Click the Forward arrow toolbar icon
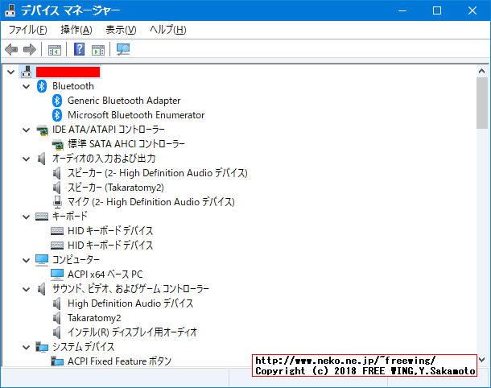Image resolution: width=491 pixels, height=388 pixels. click(30, 49)
